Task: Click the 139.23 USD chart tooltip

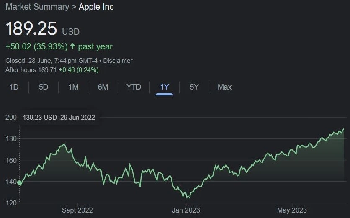Action: tap(59, 118)
